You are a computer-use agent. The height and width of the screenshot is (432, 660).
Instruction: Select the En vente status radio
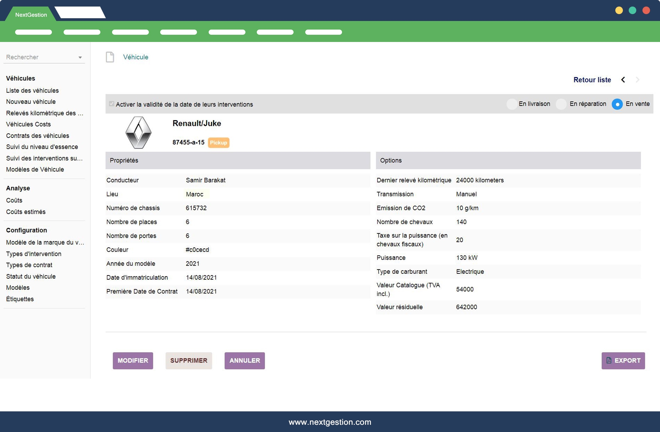point(617,104)
